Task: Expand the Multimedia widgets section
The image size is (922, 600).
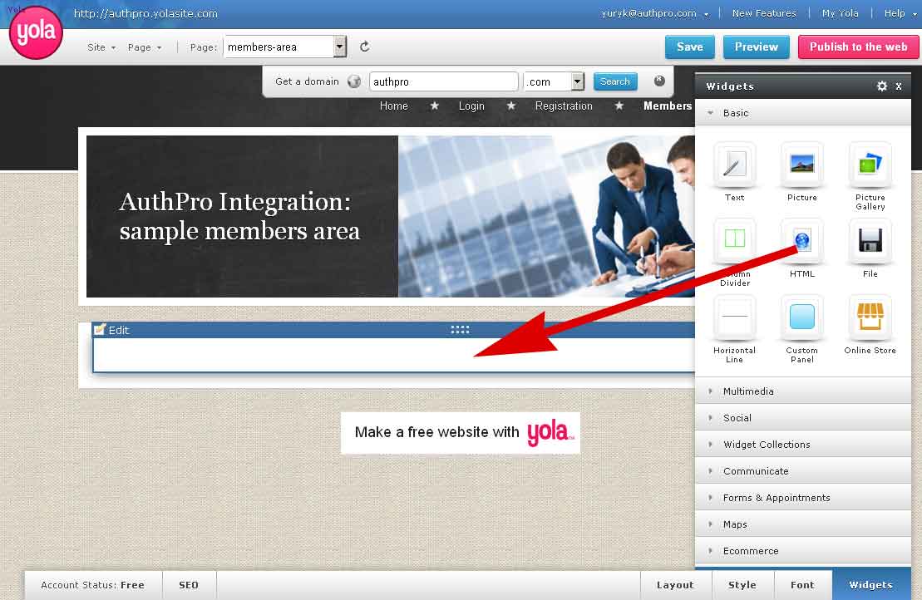Action: 748,391
